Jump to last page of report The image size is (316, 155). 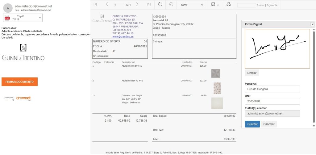click(x=149, y=4)
